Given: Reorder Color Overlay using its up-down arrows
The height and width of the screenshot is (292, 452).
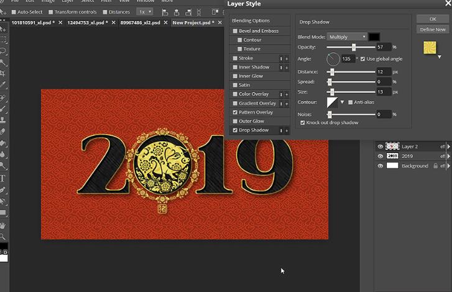Looking at the screenshot, I should [281, 94].
